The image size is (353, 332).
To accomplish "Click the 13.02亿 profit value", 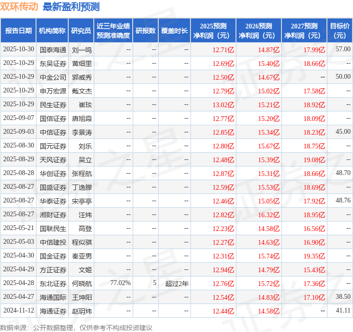I will click(223, 105).
